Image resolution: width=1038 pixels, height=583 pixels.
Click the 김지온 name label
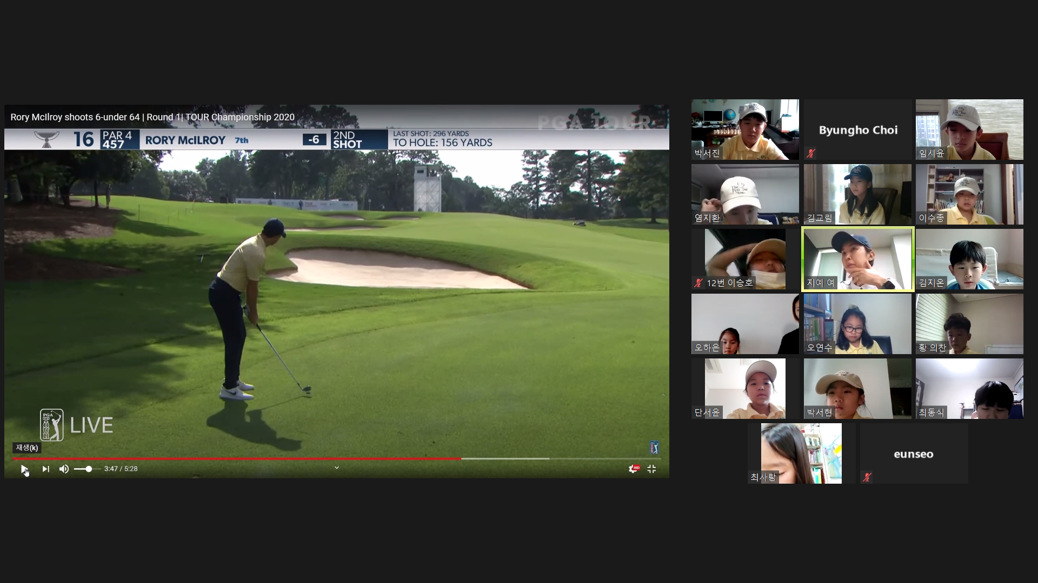[x=931, y=283]
